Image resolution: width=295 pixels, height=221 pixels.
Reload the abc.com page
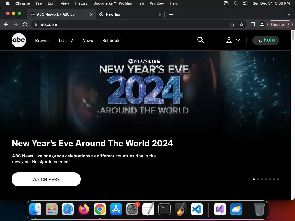[x=25, y=24]
